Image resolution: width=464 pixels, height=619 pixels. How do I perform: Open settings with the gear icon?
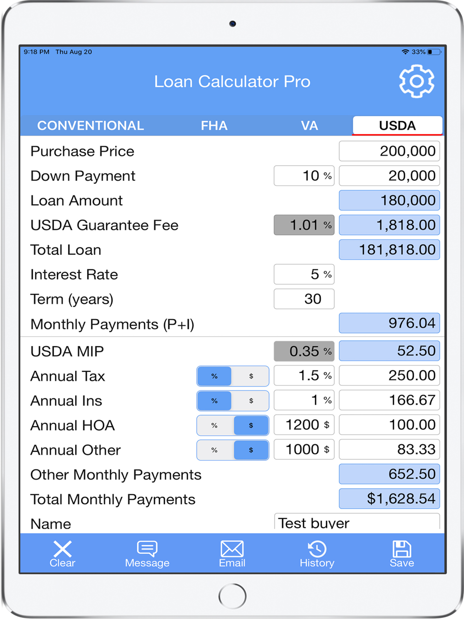coord(417,81)
